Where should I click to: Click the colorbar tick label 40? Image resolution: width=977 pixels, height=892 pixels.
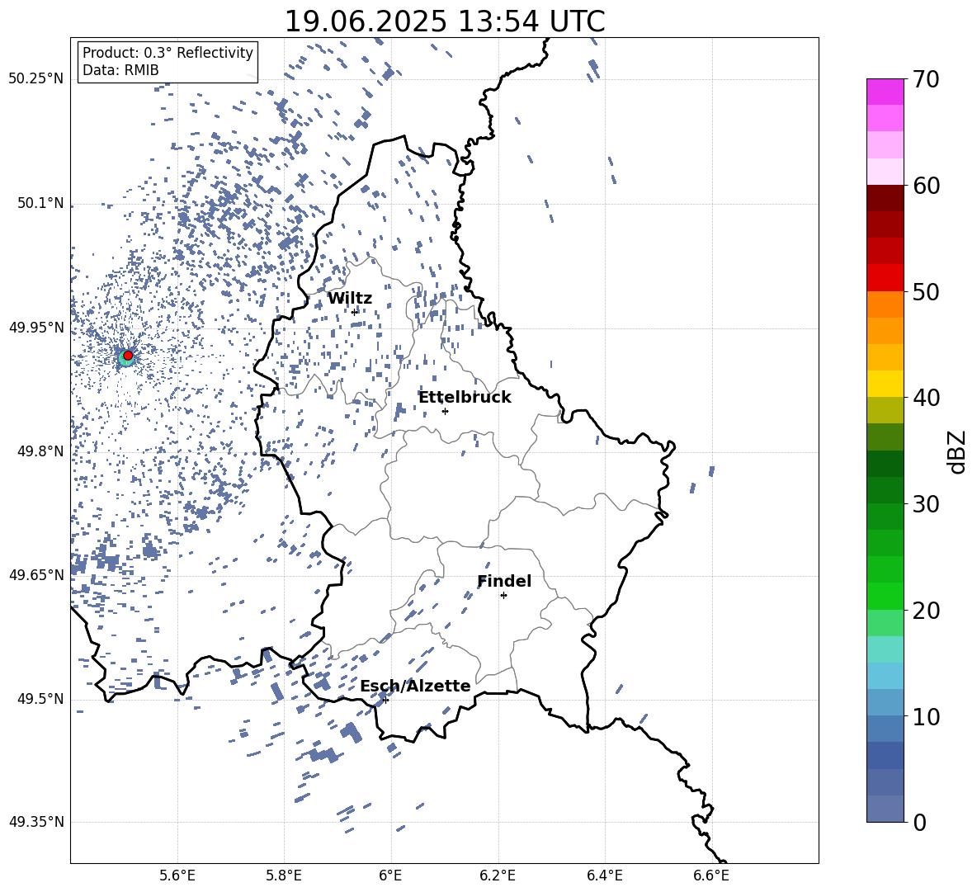click(x=926, y=398)
